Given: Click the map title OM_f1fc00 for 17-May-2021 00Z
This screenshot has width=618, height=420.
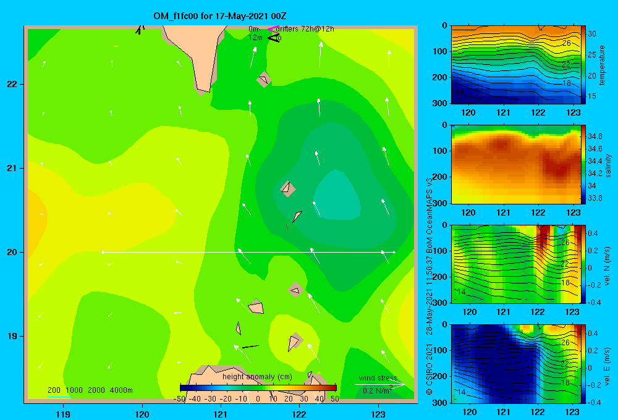Looking at the screenshot, I should point(219,16).
